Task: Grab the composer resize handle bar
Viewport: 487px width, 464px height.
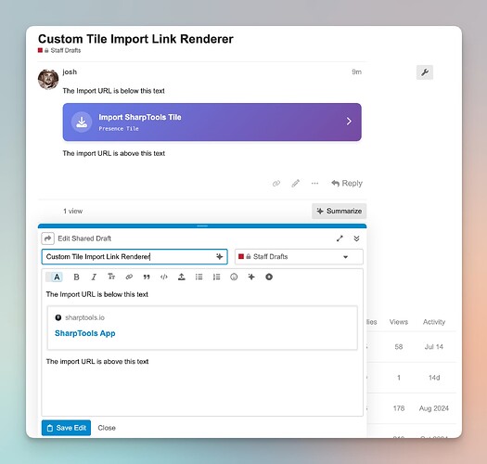Action: point(202,226)
